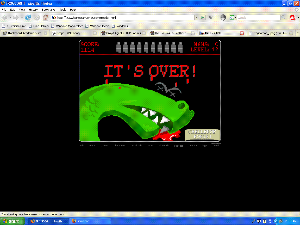Open Customize Links bookmark
This screenshot has height=225, width=300.
14,26
